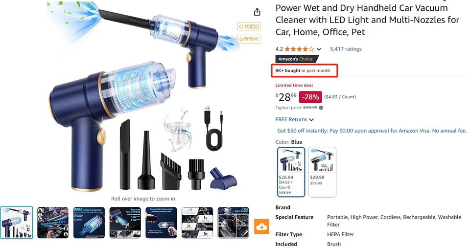This screenshot has width=470, height=249.
Task: Click the Amazon Visa $50 off offer link
Action: pyautogui.click(x=372, y=131)
